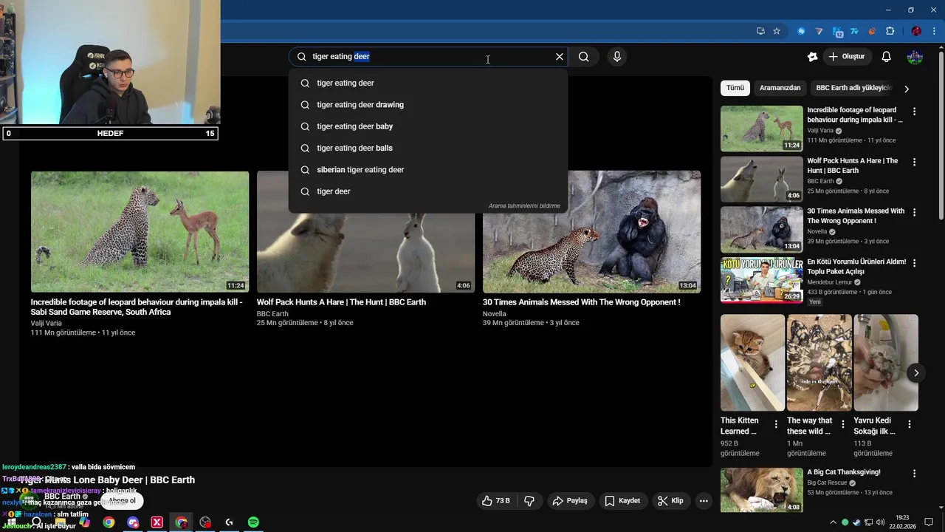
Task: Click the Steam tray icon
Action: coord(856,522)
